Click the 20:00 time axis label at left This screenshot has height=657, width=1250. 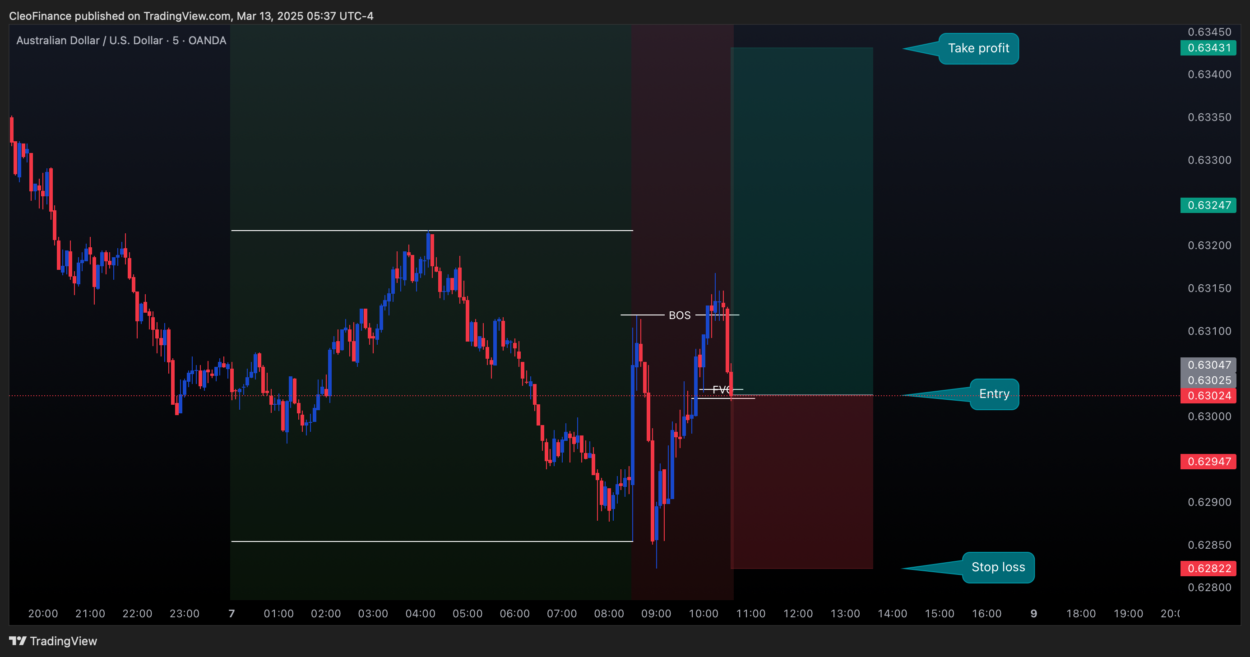pos(43,614)
